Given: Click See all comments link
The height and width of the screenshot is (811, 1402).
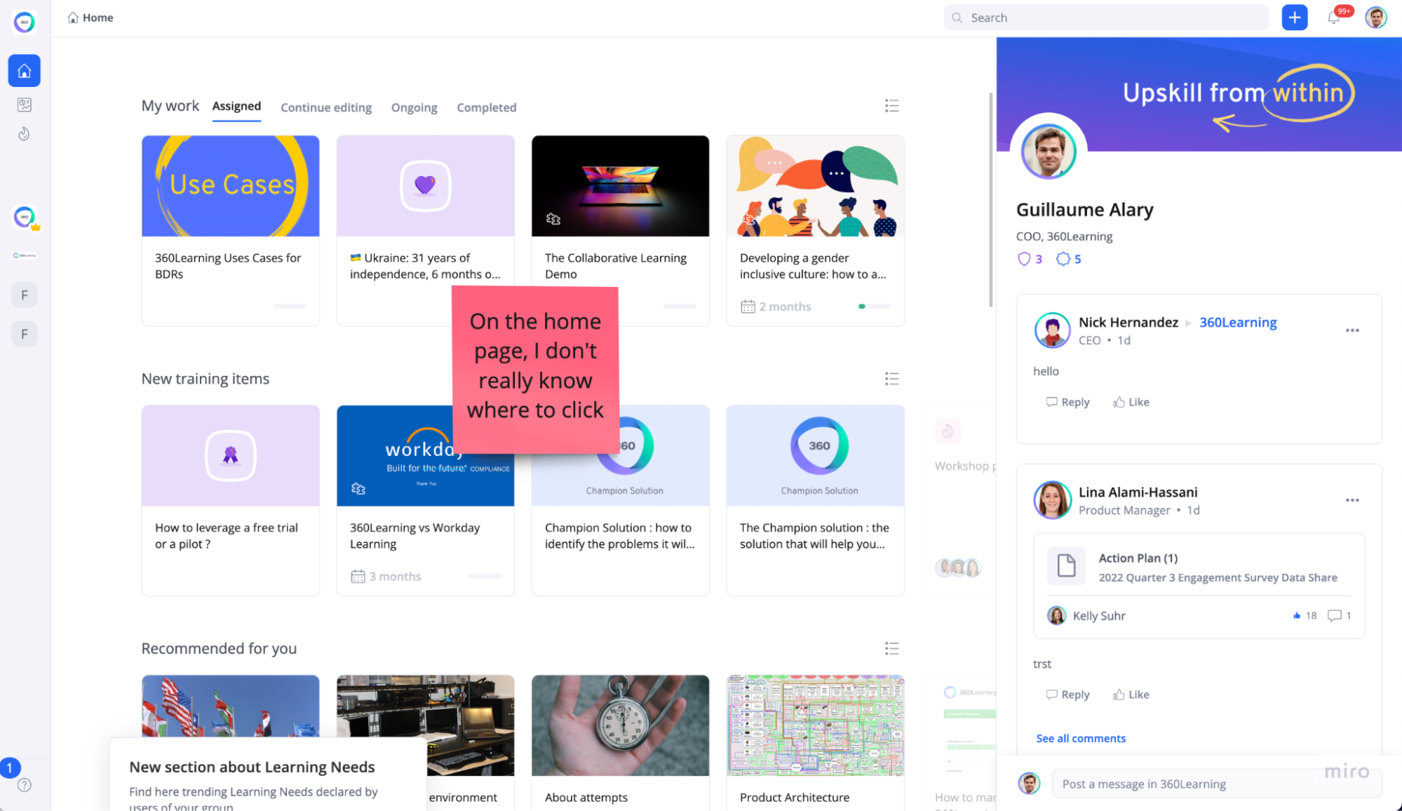Looking at the screenshot, I should [1080, 738].
